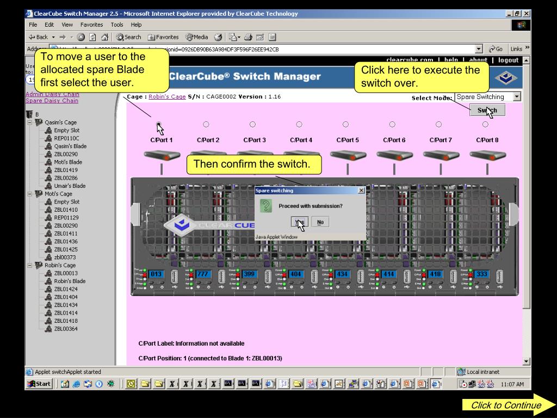The image size is (557, 418).
Task: Click the Windows Start button
Action: click(x=39, y=384)
